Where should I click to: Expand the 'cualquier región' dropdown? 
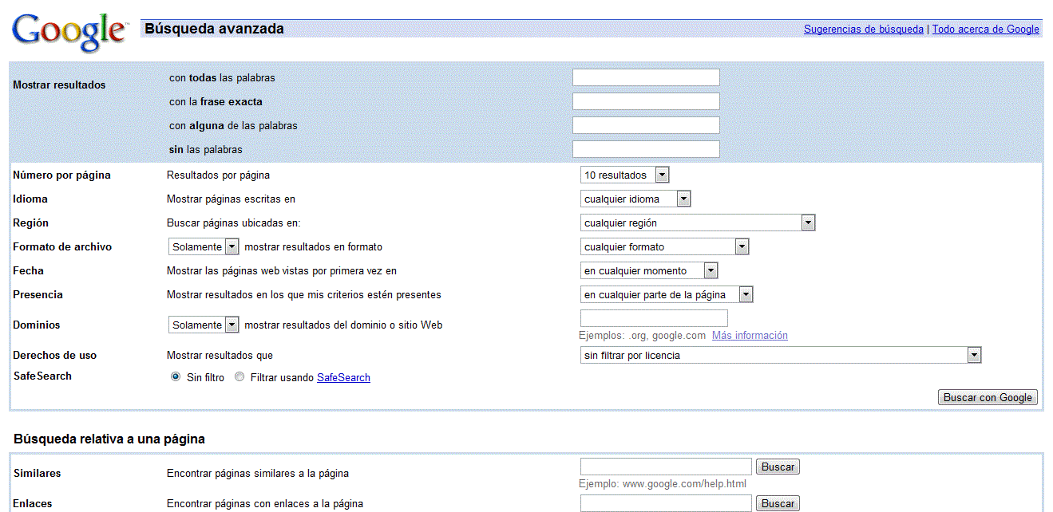[698, 223]
